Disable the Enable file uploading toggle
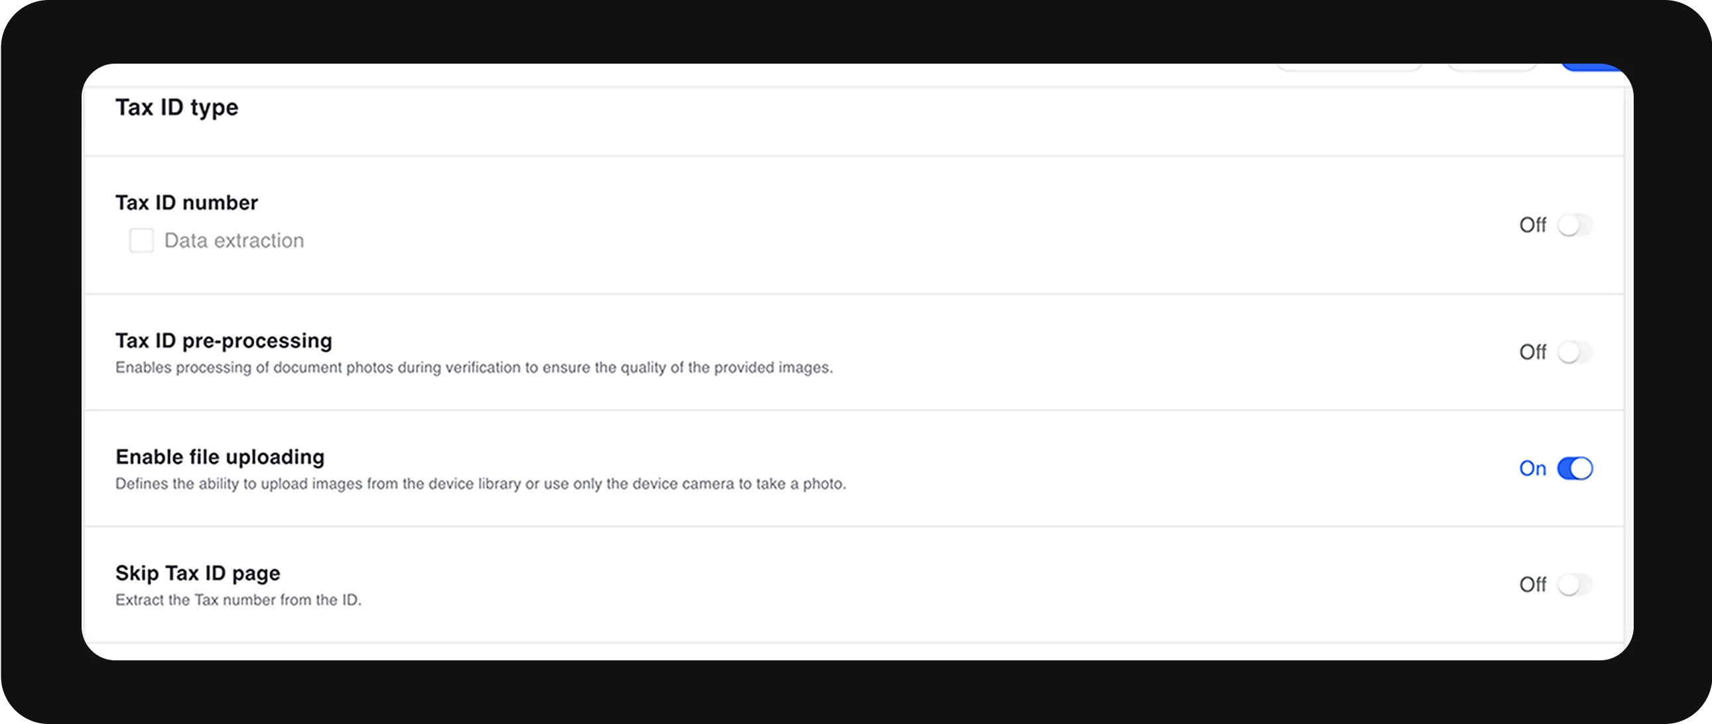The height and width of the screenshot is (724, 1712). pos(1575,468)
